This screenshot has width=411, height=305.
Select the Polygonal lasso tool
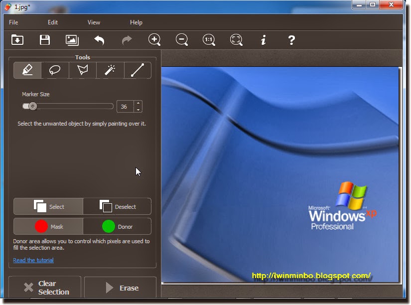click(x=83, y=70)
